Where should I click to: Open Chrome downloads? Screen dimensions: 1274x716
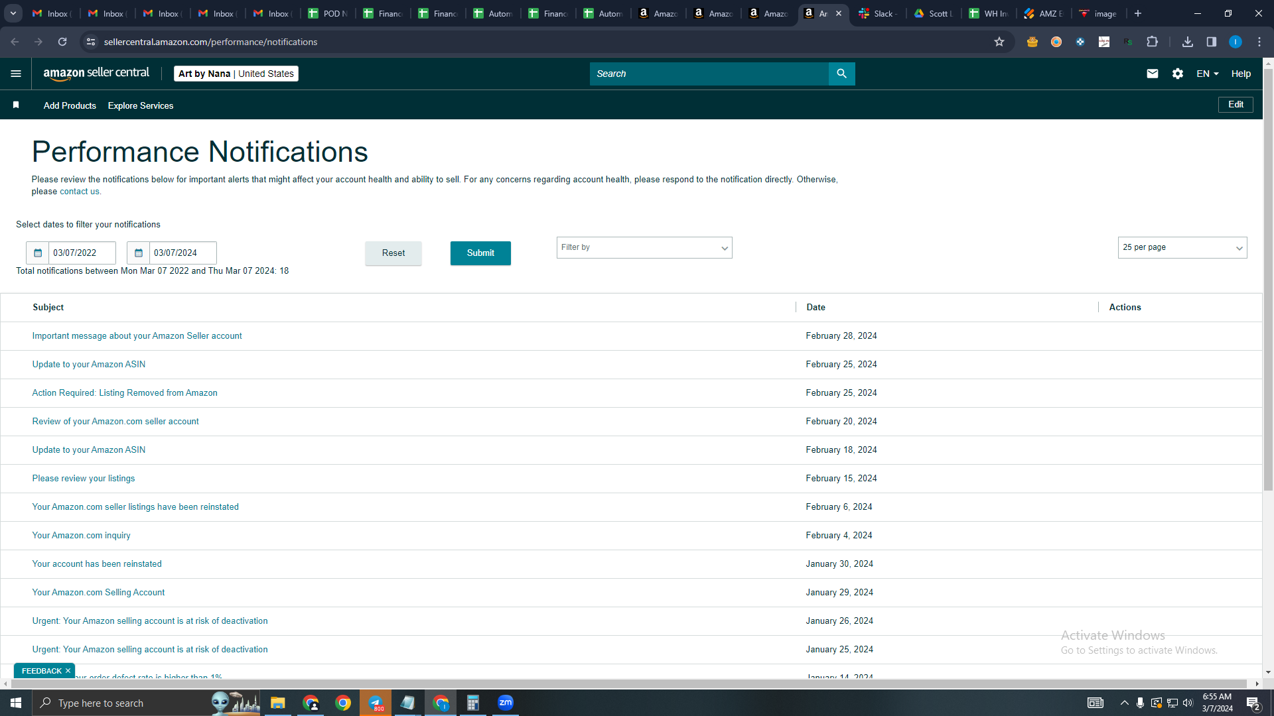point(1188,42)
